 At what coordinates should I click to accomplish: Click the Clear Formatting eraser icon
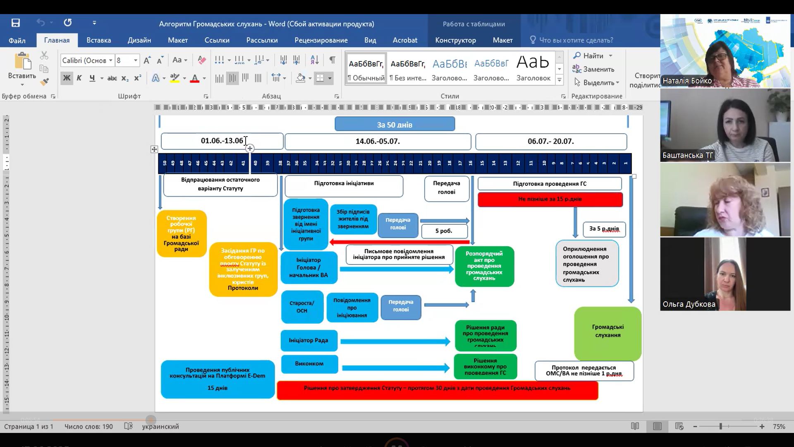201,60
